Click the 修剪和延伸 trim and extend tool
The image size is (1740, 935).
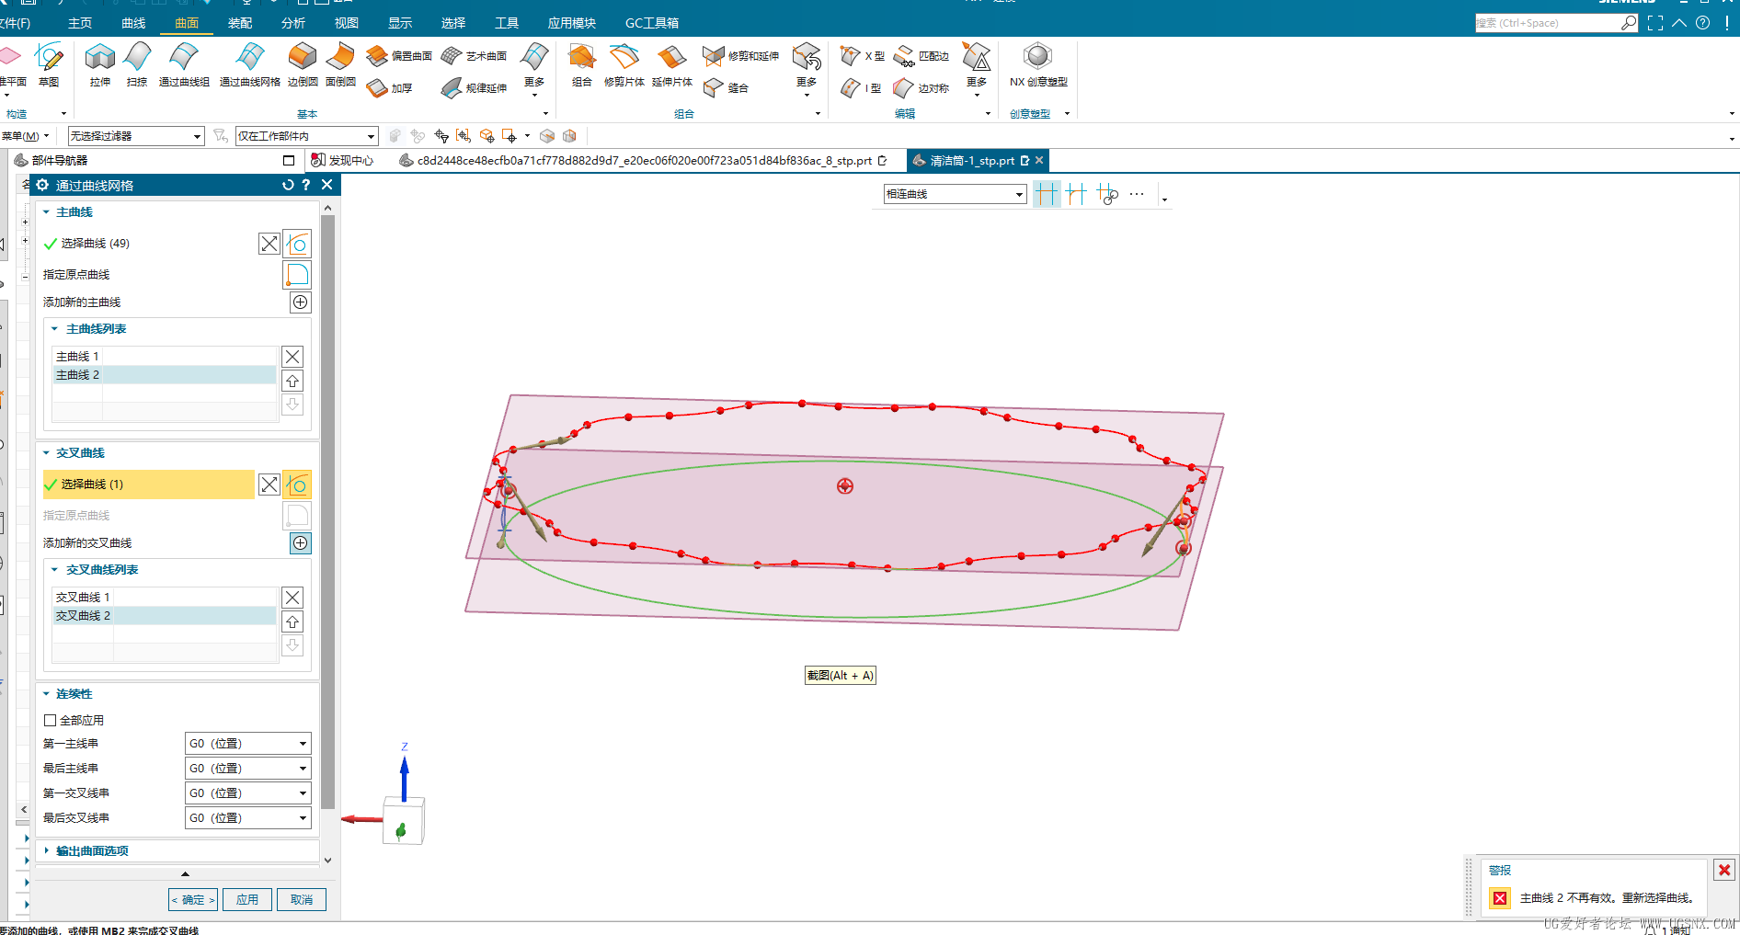click(x=740, y=56)
